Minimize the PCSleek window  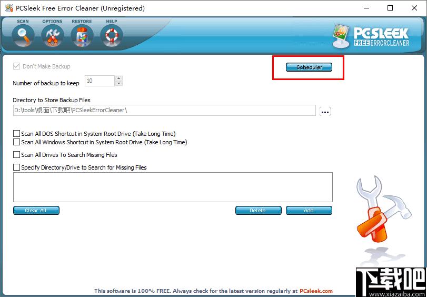(x=366, y=8)
